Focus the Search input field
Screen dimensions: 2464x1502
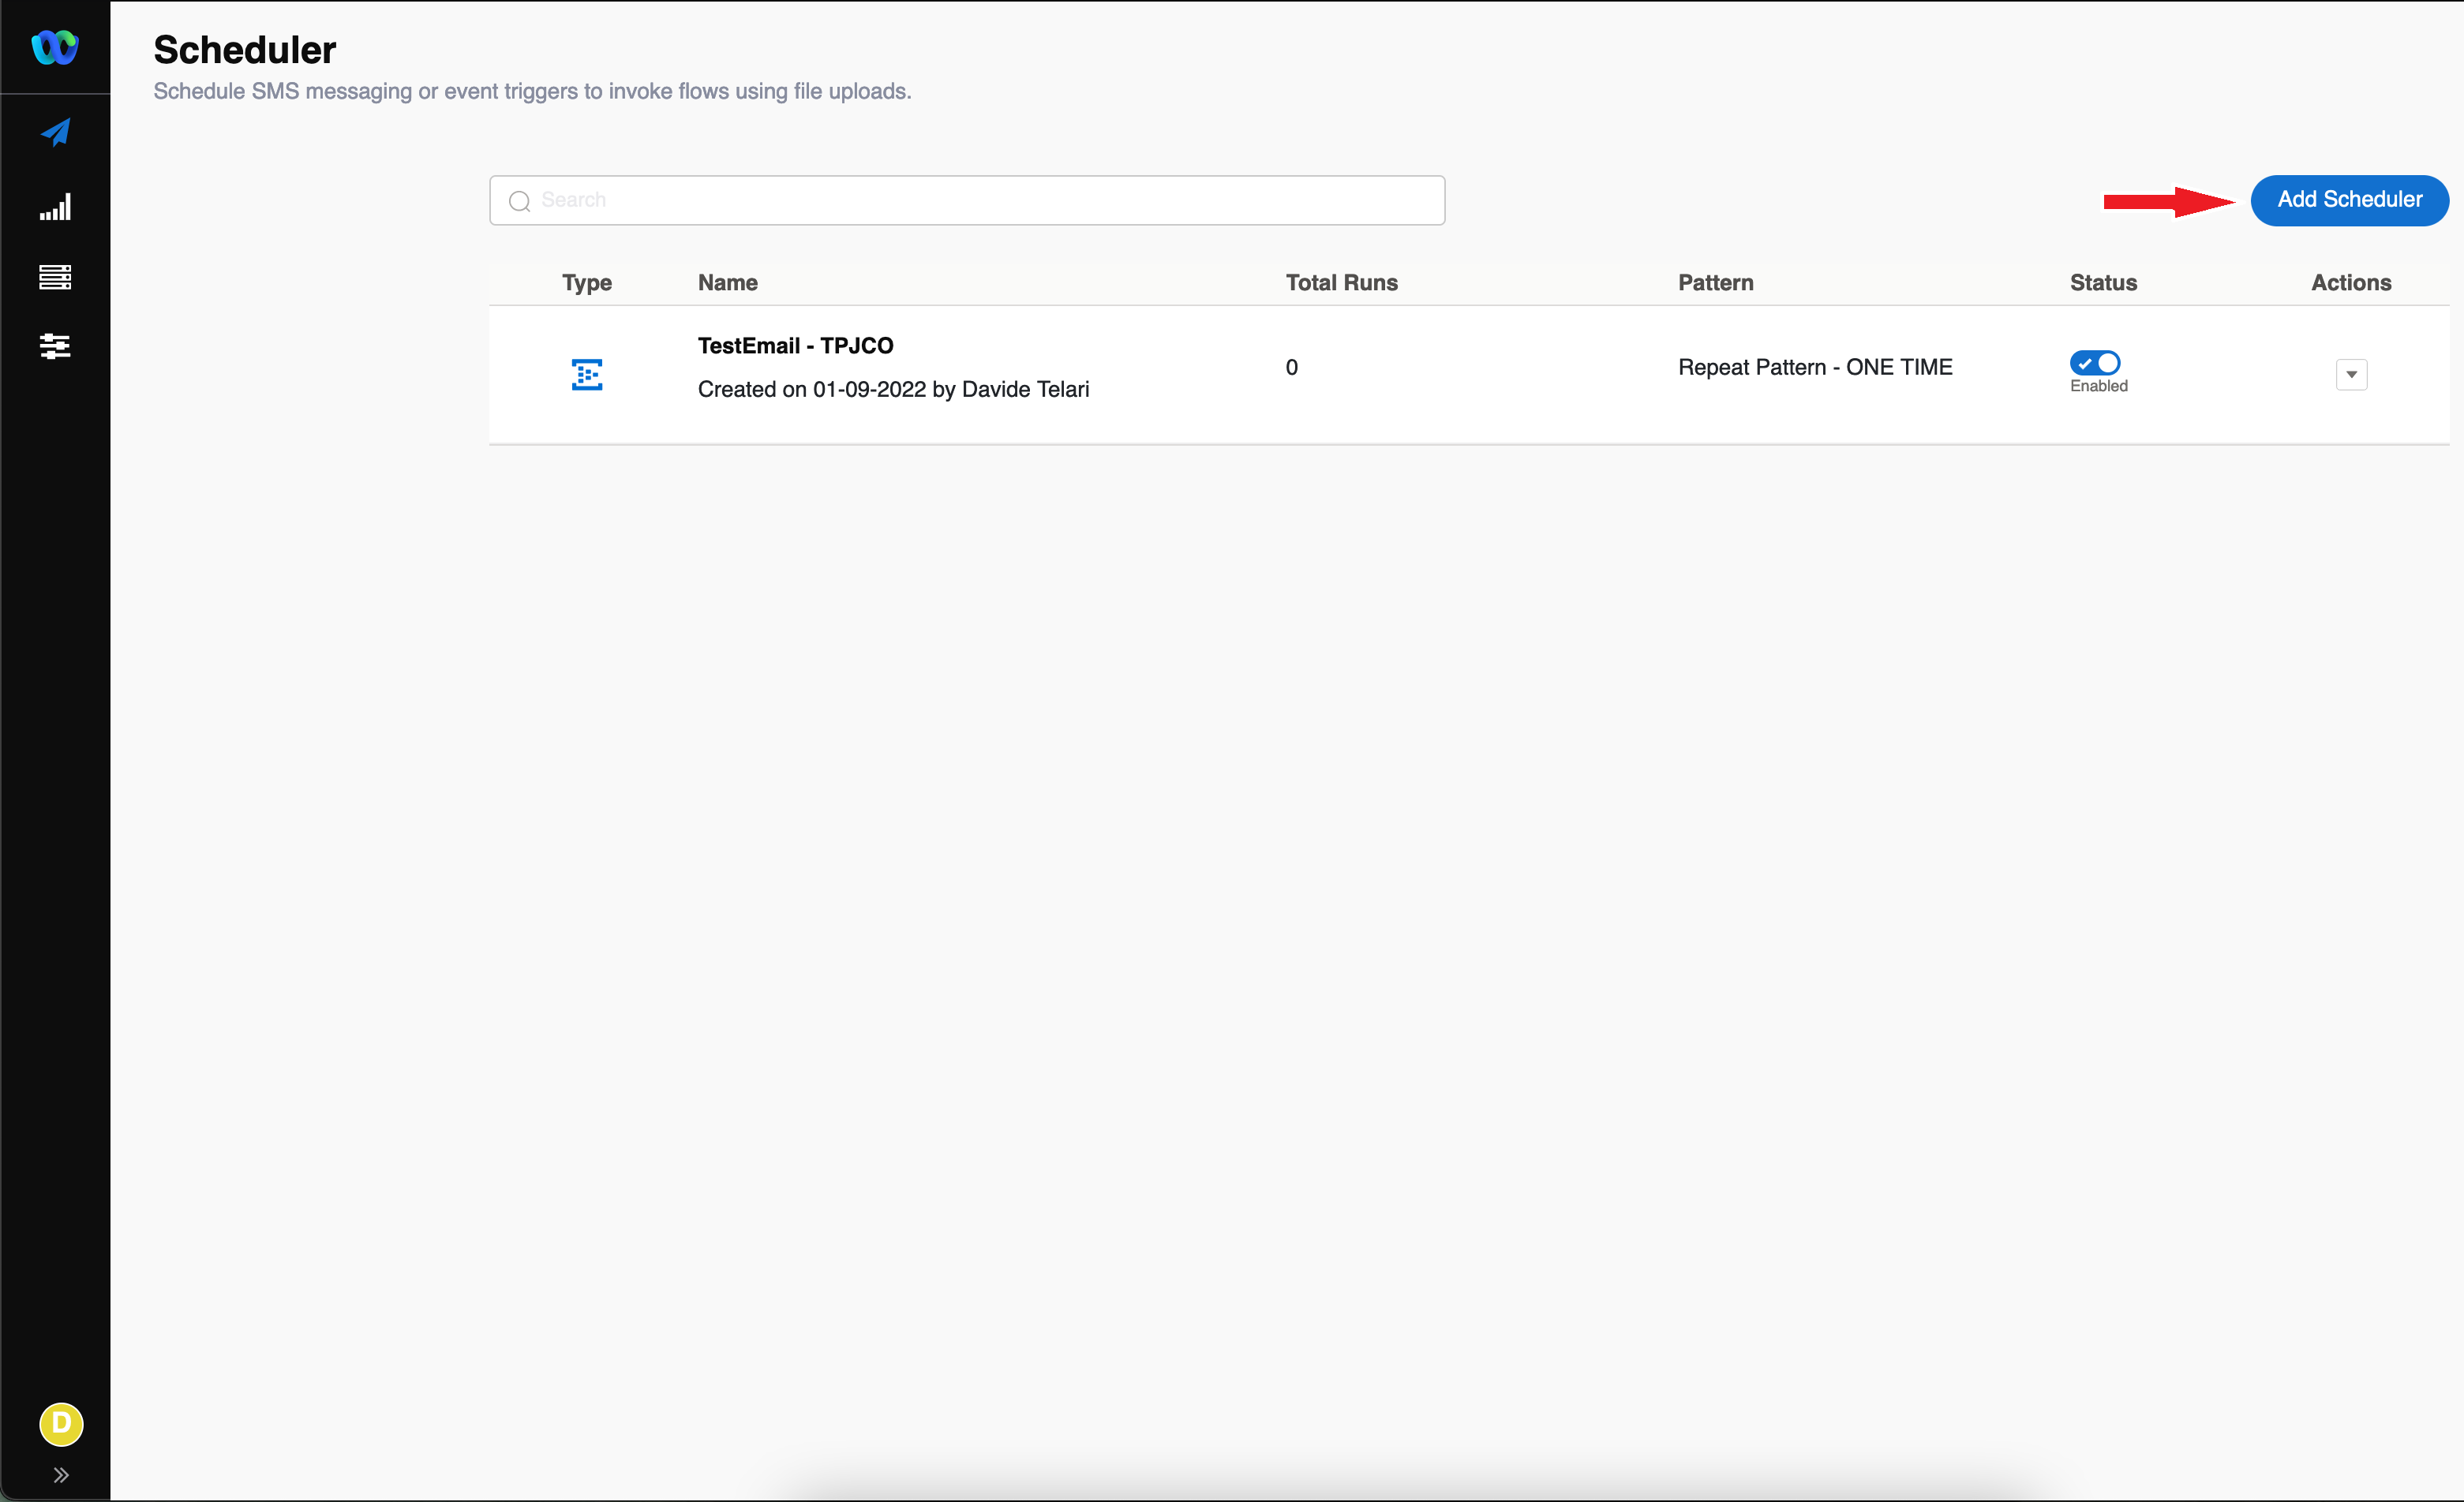[967, 200]
